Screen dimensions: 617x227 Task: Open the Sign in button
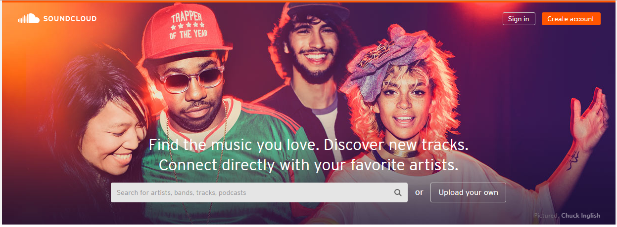coord(519,19)
